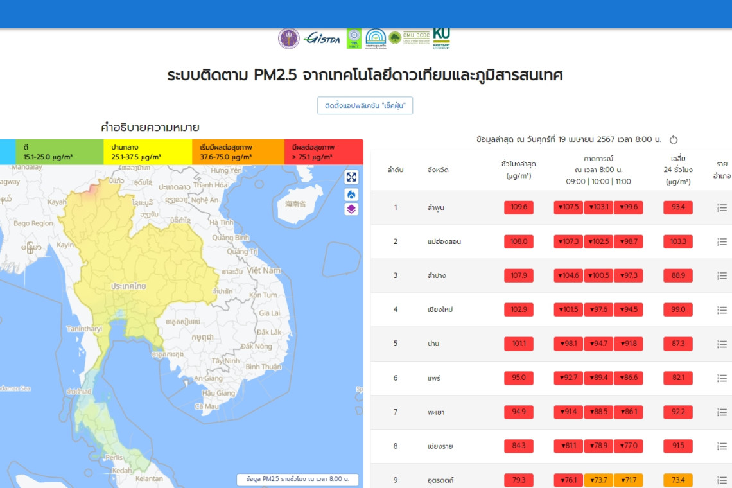Viewport: 732px width, 488px height.
Task: Refresh the latest data with the reload icon
Action: [674, 140]
